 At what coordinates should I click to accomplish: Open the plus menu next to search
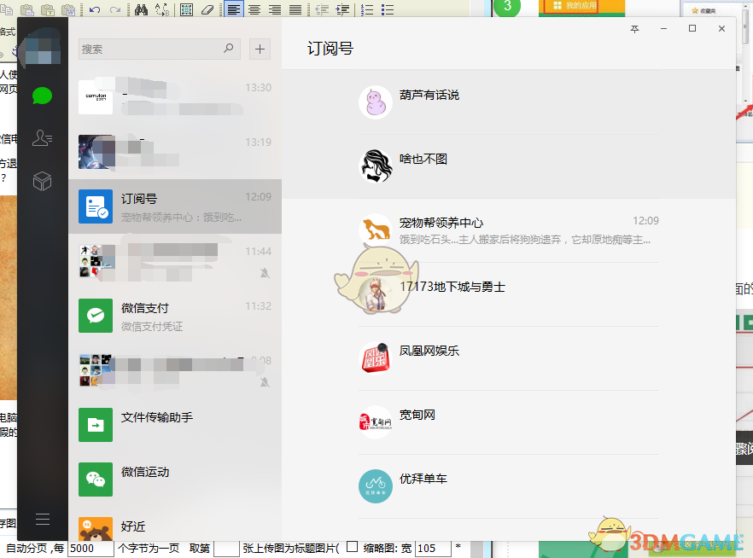tap(260, 49)
